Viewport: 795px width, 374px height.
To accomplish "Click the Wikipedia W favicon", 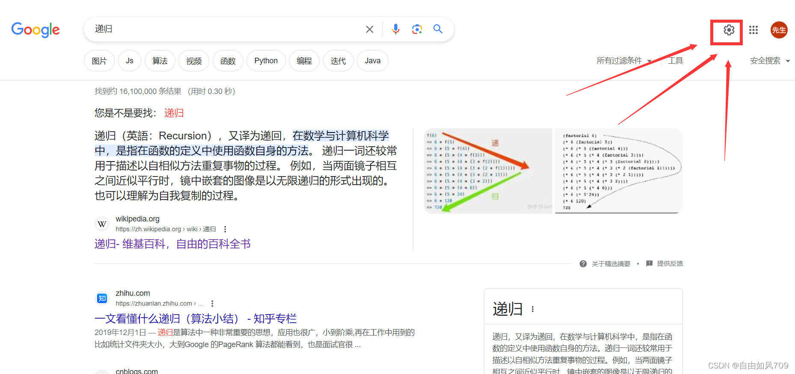I will (102, 224).
